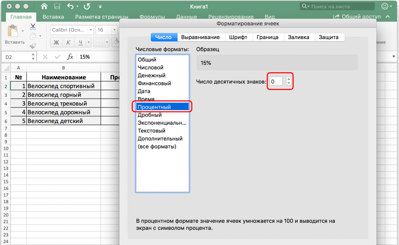
Task: Click the Paste clipboard icon
Action: [x=13, y=31]
